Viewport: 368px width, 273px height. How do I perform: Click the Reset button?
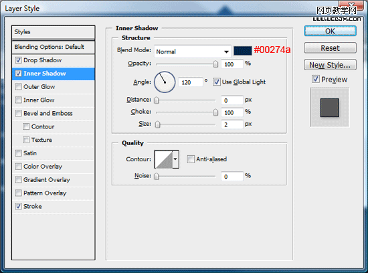click(x=331, y=48)
